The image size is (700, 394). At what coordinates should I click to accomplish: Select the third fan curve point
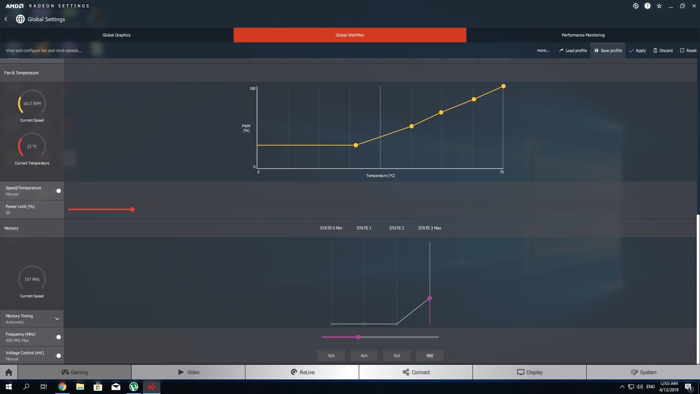[441, 112]
